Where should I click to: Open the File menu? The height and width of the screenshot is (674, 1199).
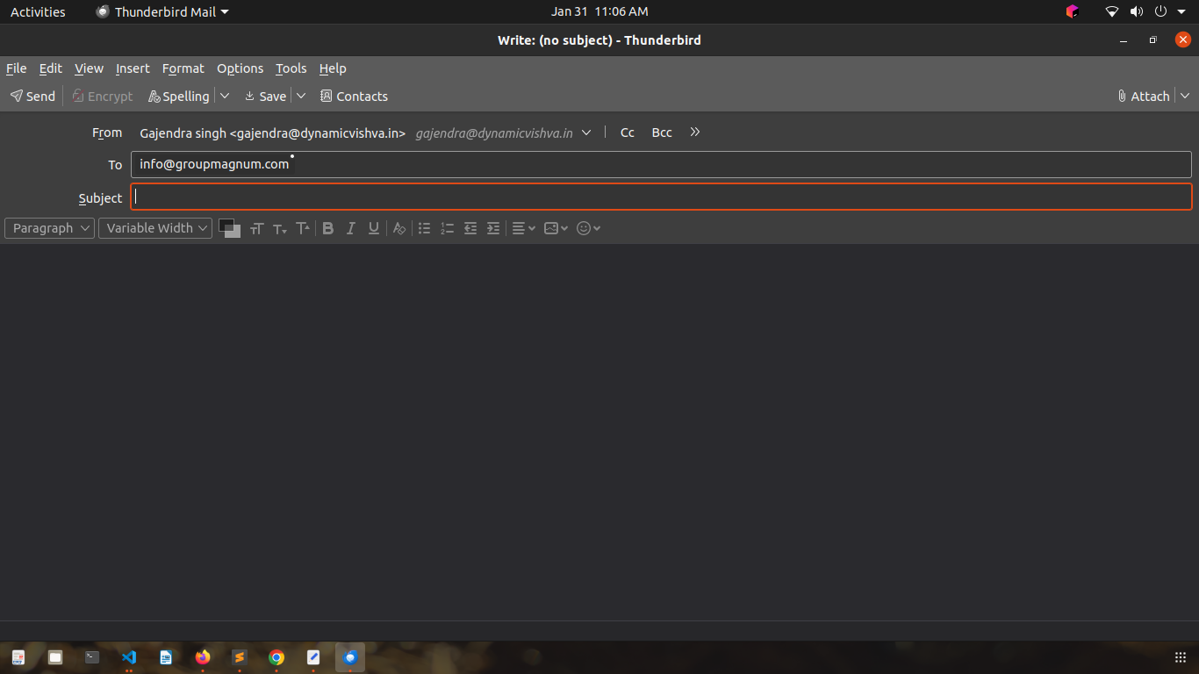point(16,68)
